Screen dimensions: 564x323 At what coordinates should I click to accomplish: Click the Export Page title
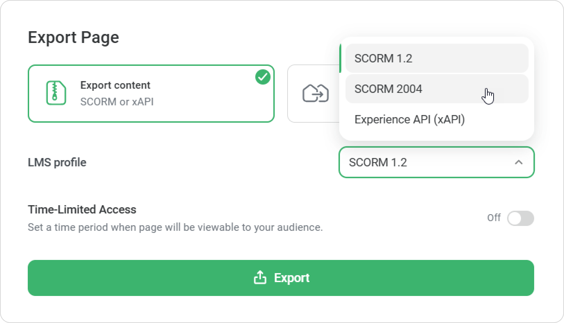(x=73, y=37)
